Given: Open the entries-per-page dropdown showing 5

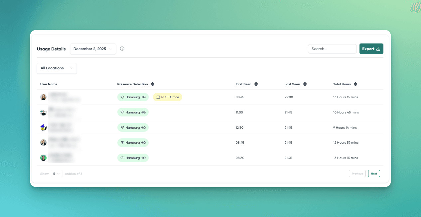Looking at the screenshot, I should 57,173.
